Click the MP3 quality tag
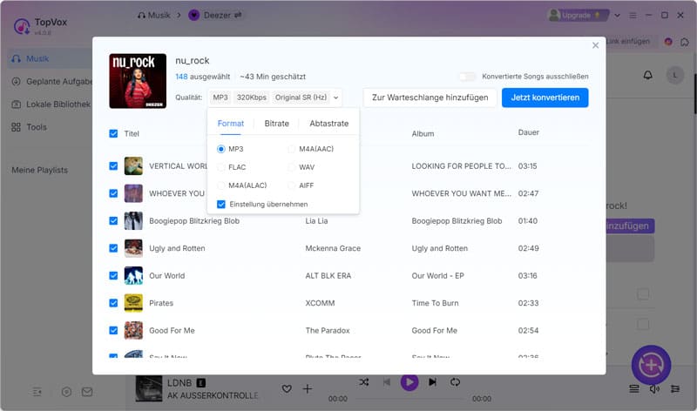 tap(220, 98)
